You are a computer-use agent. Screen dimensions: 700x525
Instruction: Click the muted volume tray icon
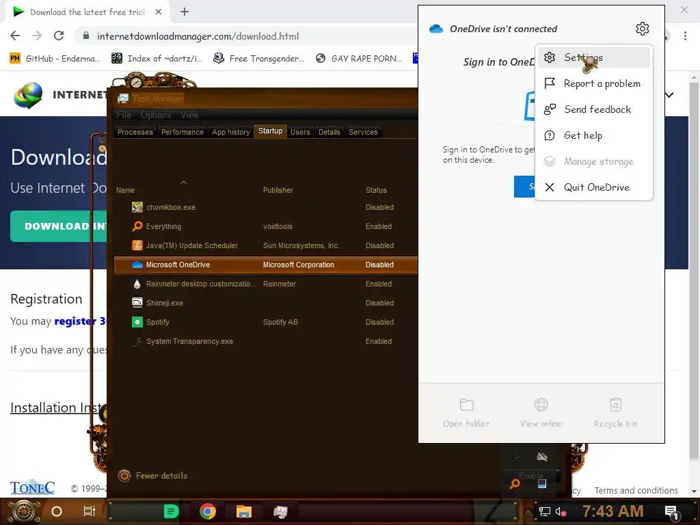tap(561, 511)
